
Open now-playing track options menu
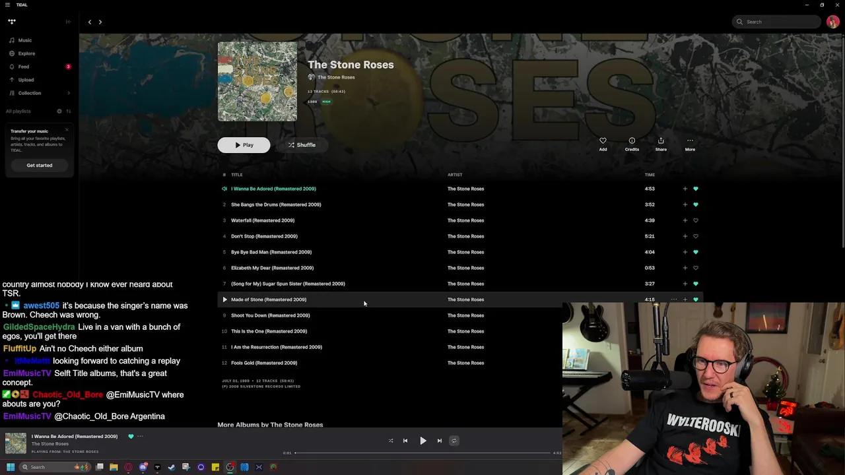(x=140, y=436)
